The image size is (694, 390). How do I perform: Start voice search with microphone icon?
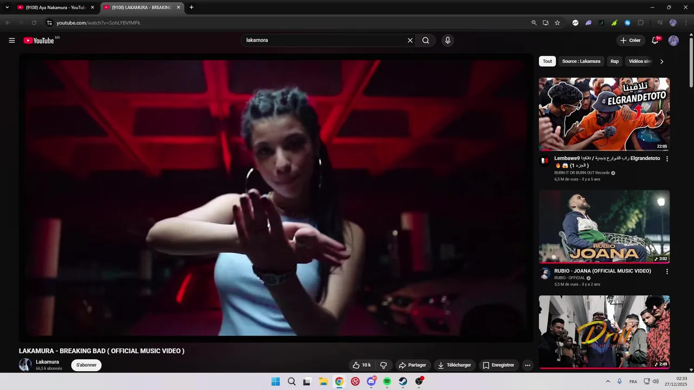pos(447,40)
